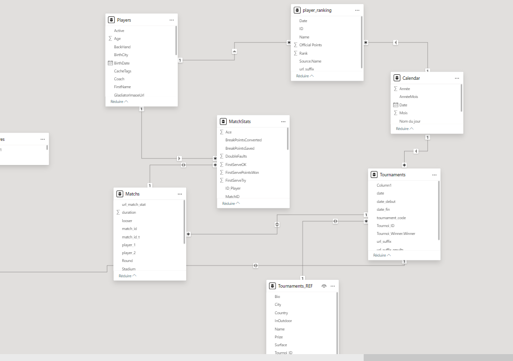The height and width of the screenshot is (361, 513).
Task: Select Players to player_ranking relationship arrow
Action: click(234, 51)
